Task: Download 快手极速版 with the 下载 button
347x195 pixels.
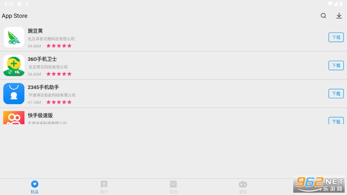Action: coord(336,121)
